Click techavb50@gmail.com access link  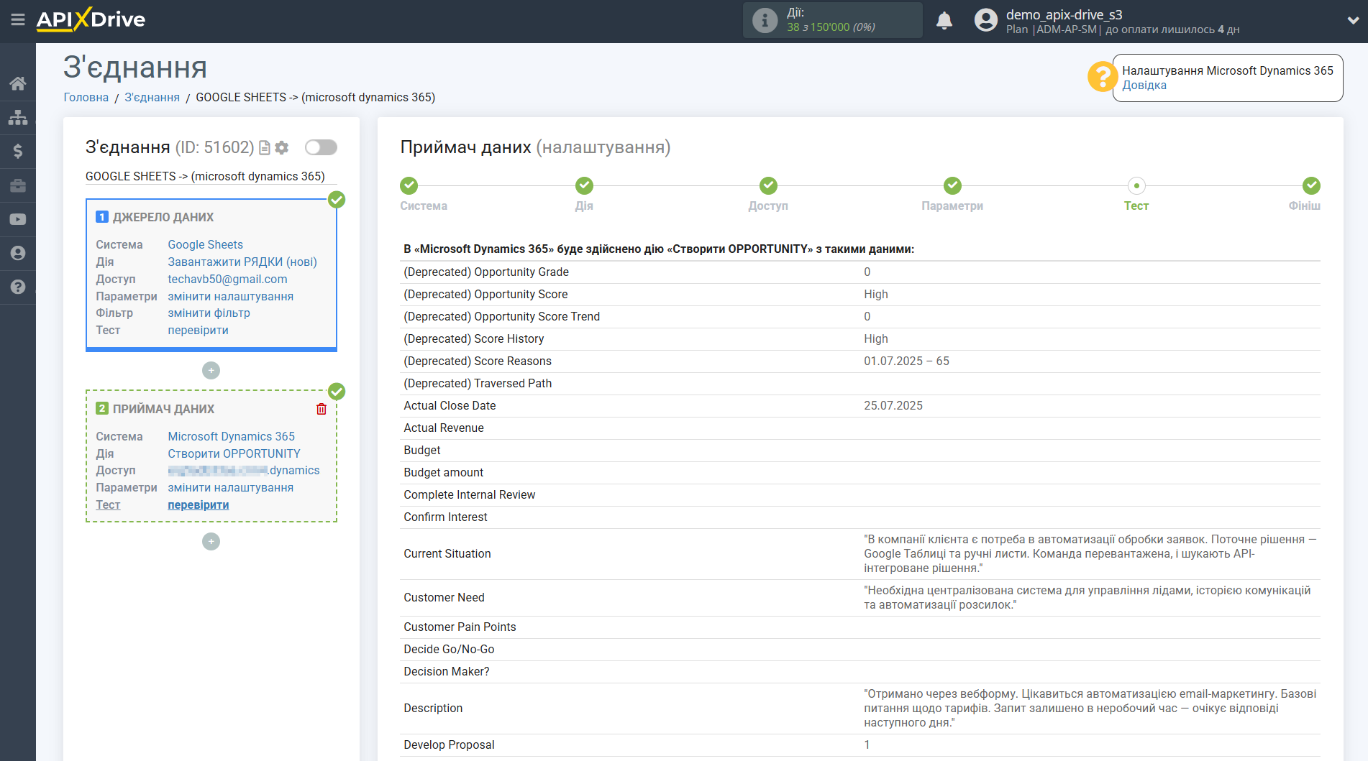pos(227,279)
